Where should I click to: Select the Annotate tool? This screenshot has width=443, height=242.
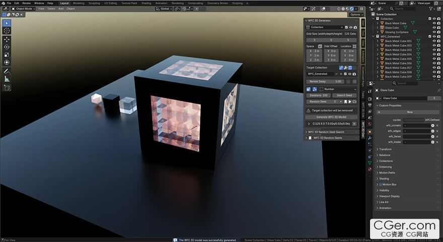pos(7,71)
